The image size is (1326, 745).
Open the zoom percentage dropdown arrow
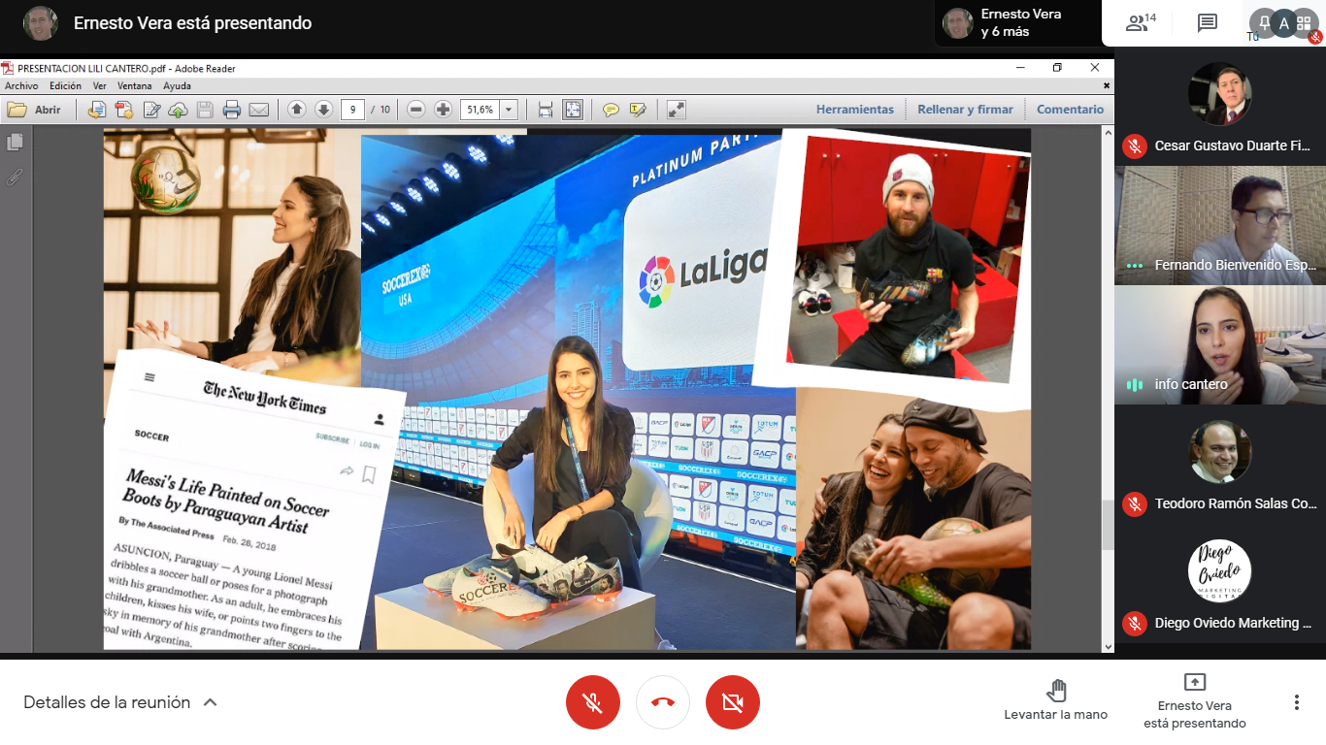(510, 110)
